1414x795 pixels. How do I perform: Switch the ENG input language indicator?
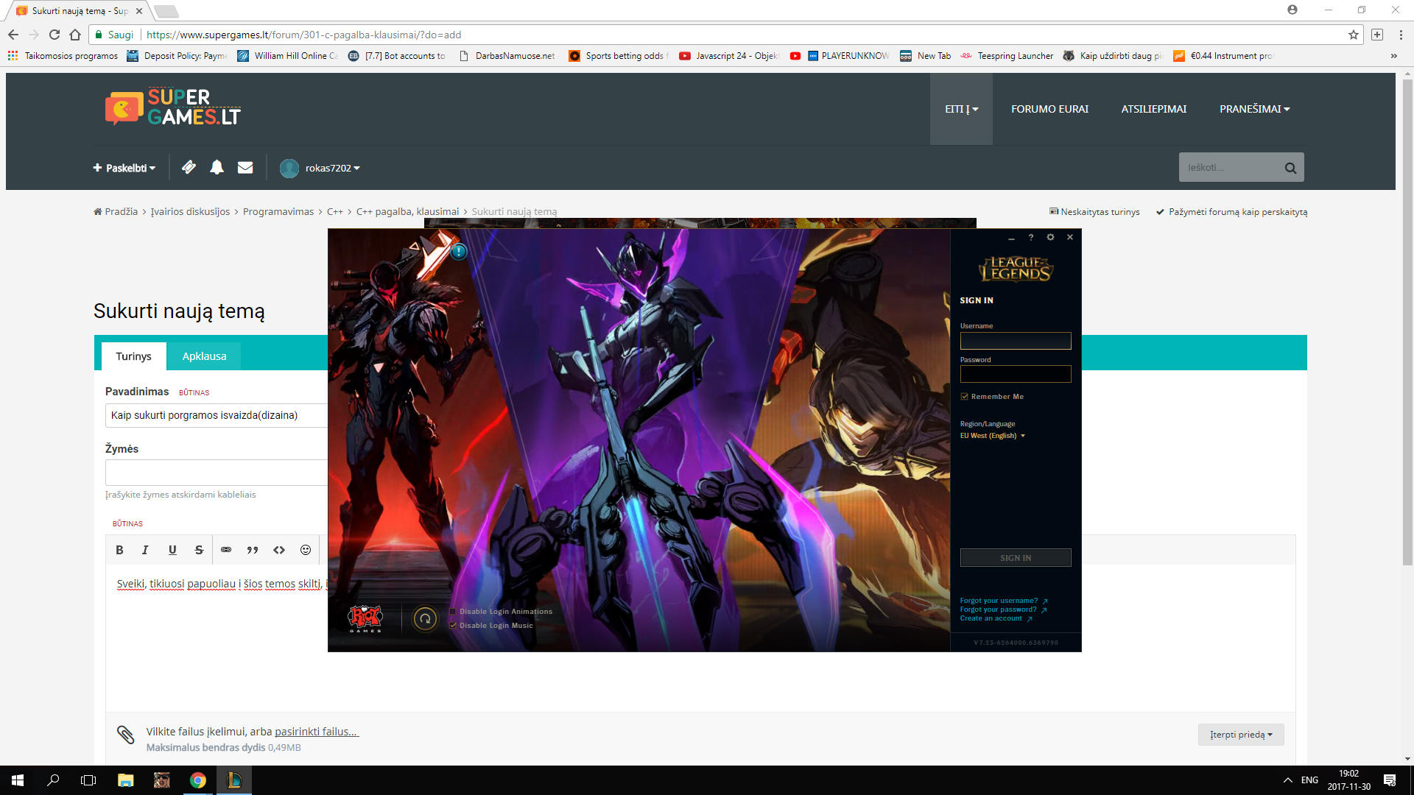coord(1309,780)
